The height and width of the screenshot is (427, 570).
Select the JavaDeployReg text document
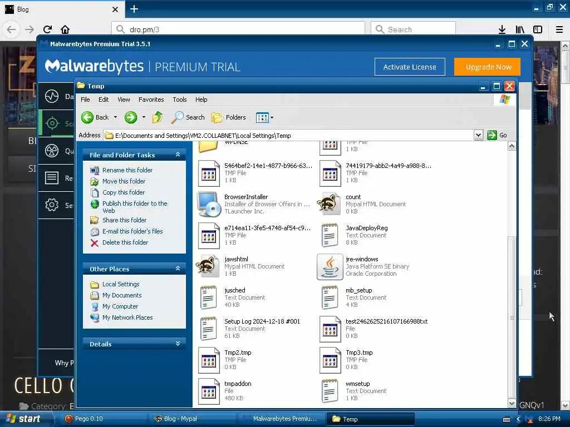pos(330,235)
